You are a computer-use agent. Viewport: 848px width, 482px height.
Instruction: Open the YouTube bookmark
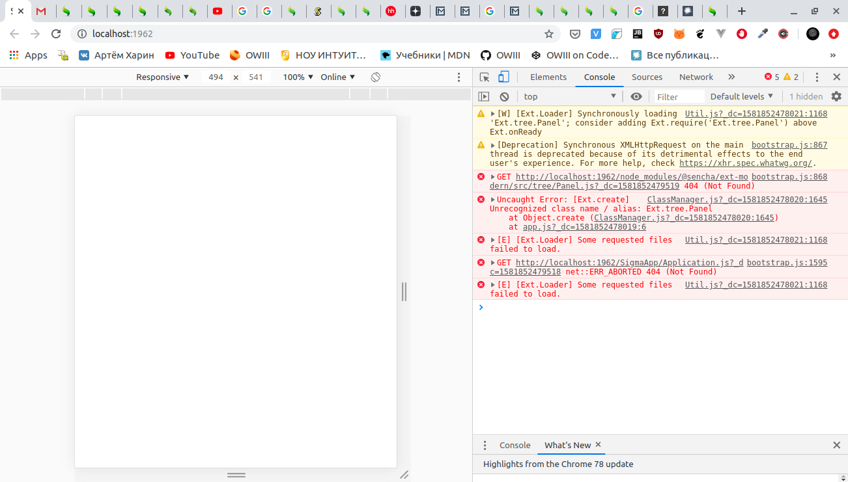pos(192,55)
